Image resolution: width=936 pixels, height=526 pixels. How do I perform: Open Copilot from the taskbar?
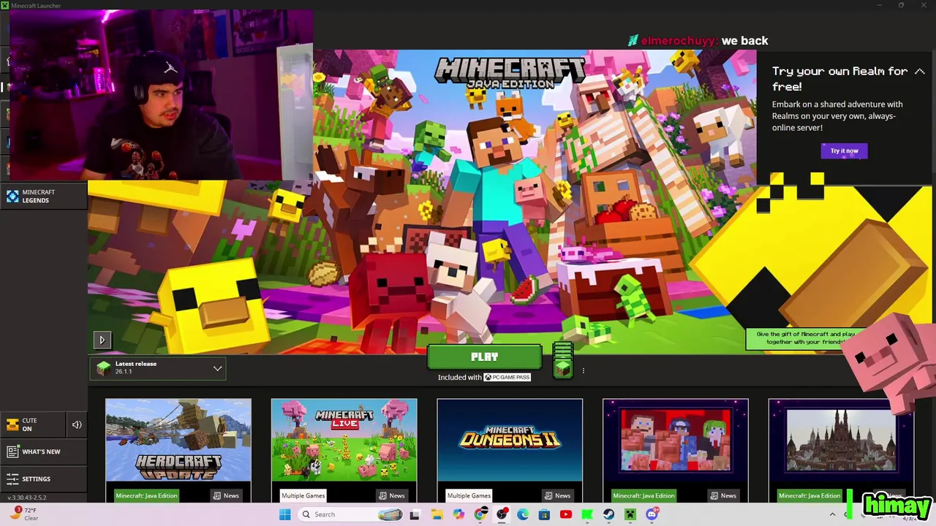coord(458,514)
